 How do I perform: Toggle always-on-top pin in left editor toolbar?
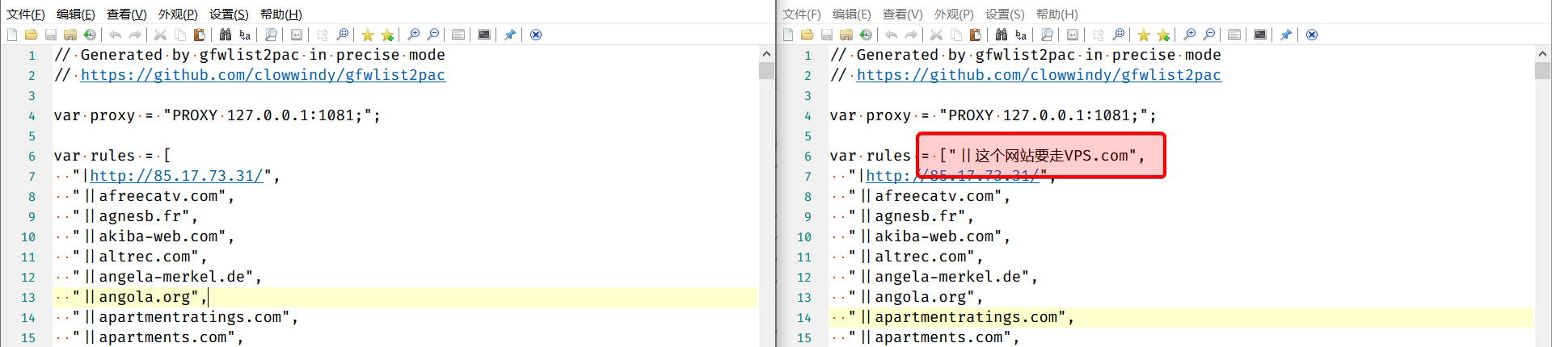pyautogui.click(x=510, y=35)
